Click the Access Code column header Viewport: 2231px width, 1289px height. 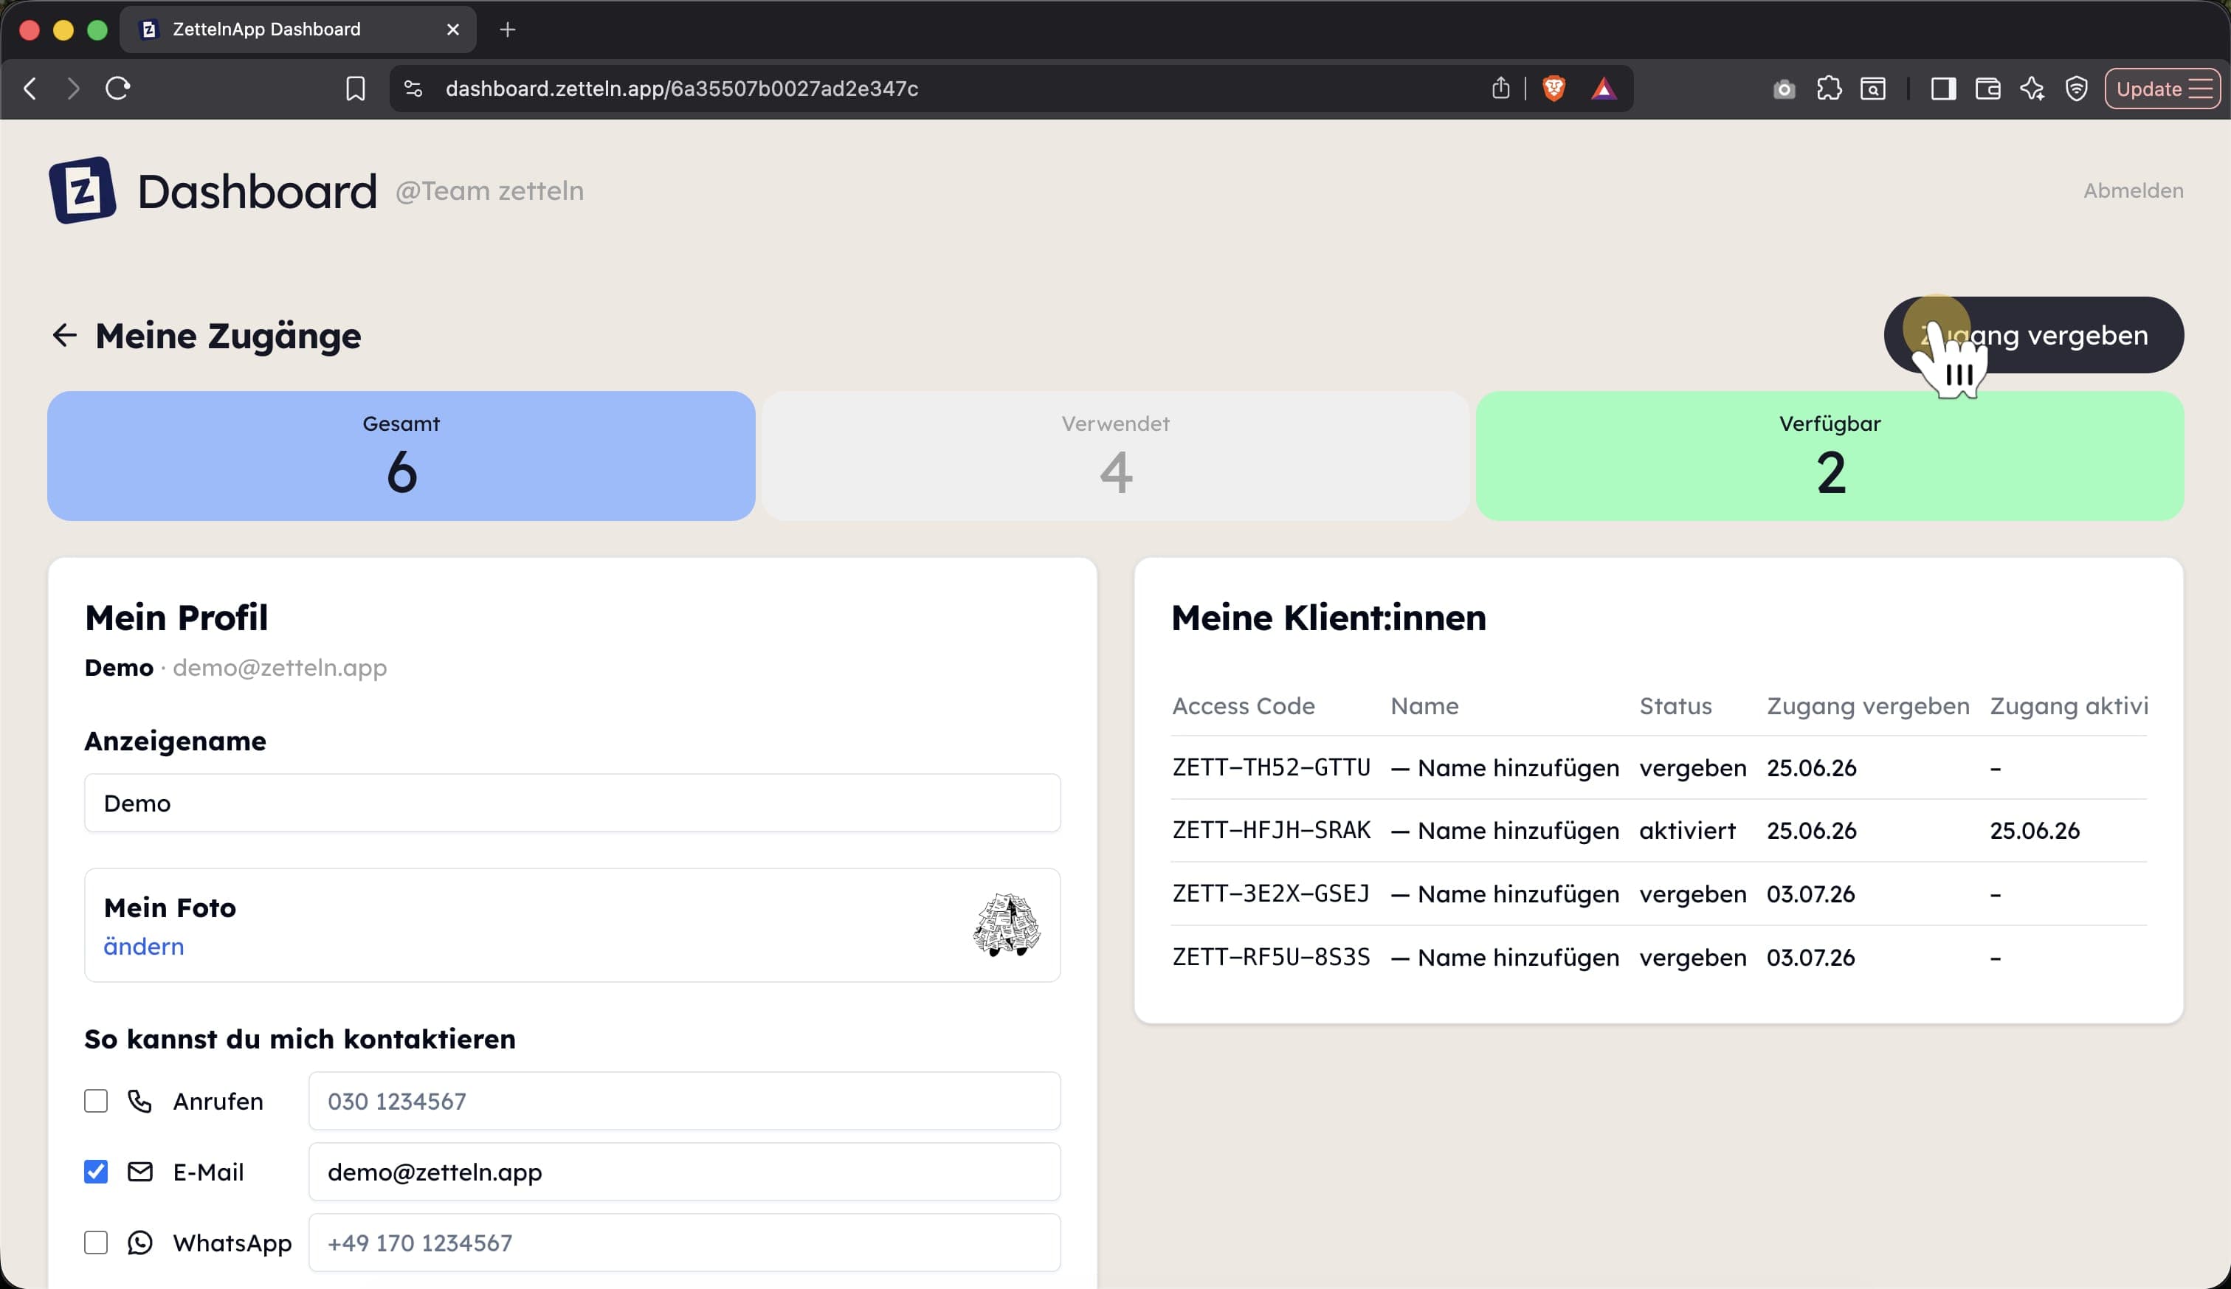click(1243, 705)
